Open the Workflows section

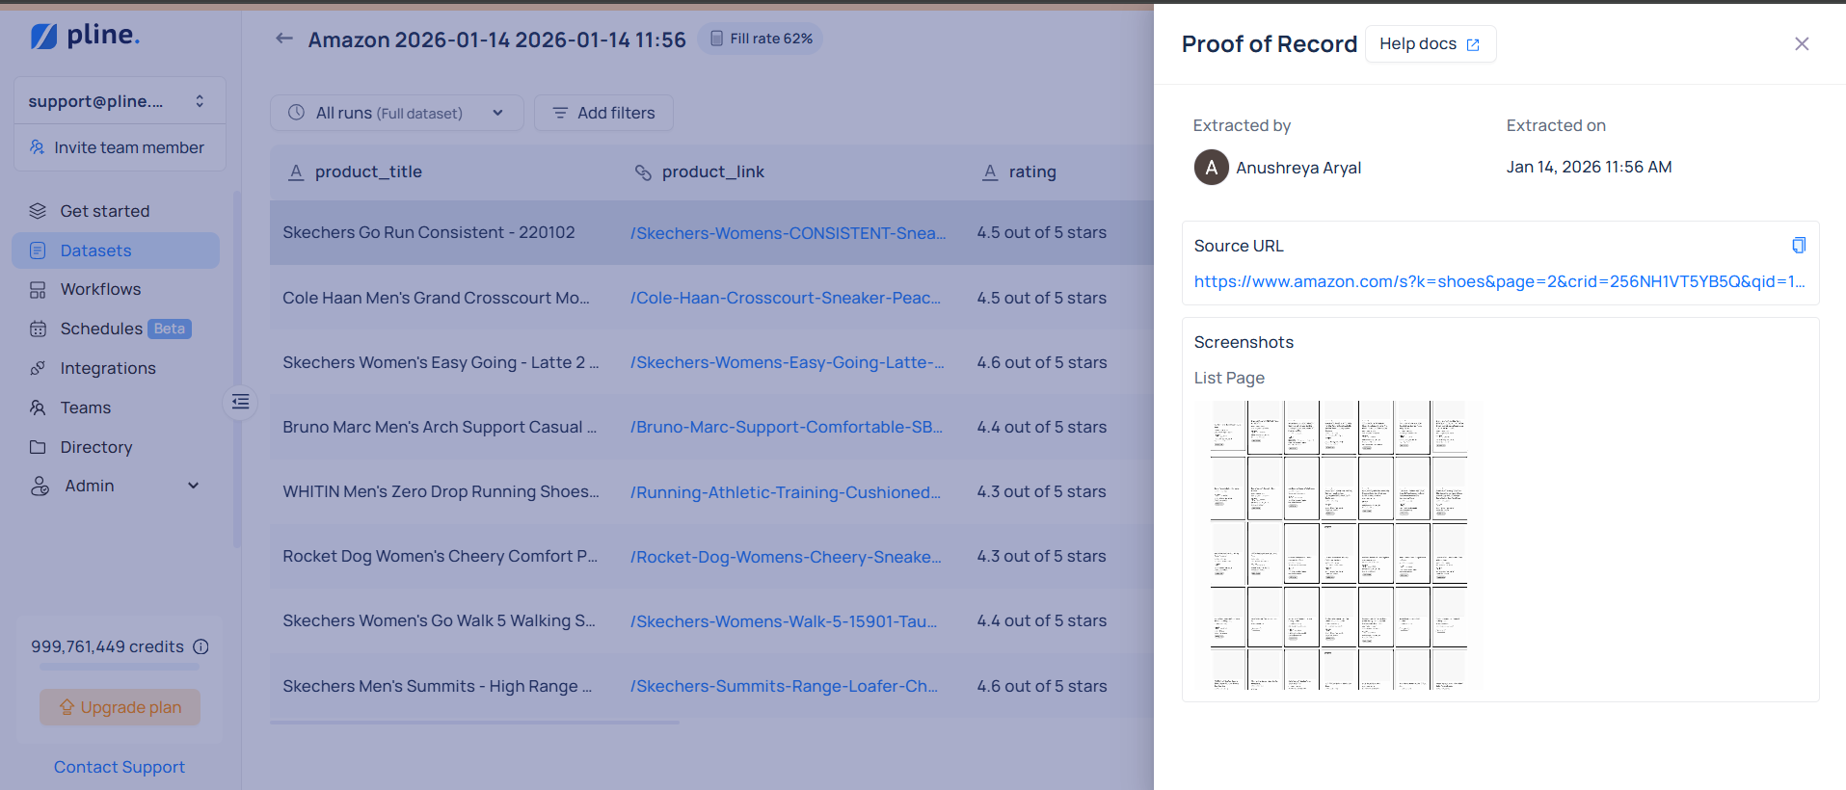click(100, 289)
